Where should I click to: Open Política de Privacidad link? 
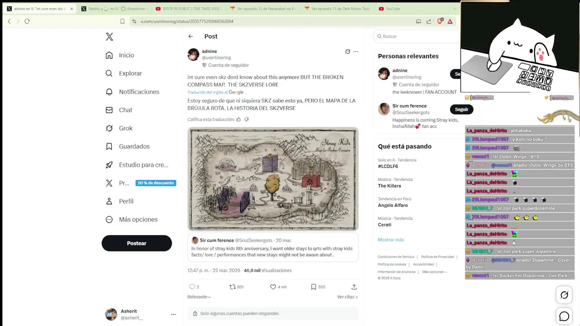437,257
